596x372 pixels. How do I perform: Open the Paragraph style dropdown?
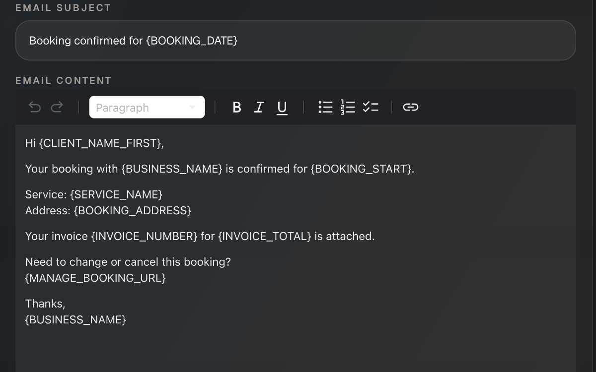click(x=147, y=107)
